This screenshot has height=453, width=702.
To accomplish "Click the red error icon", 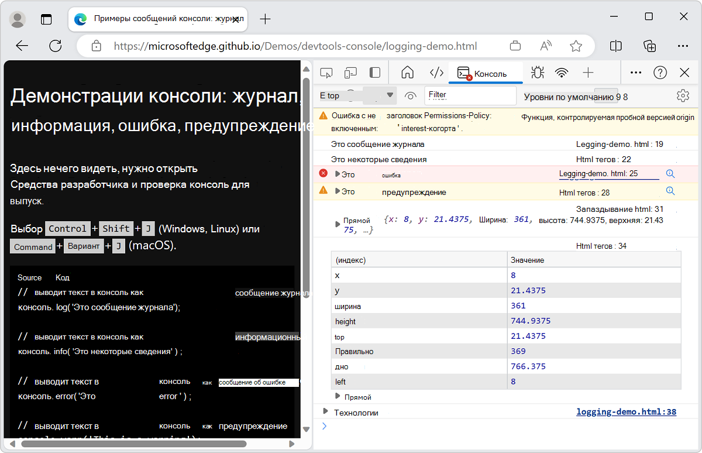I will (x=323, y=173).
